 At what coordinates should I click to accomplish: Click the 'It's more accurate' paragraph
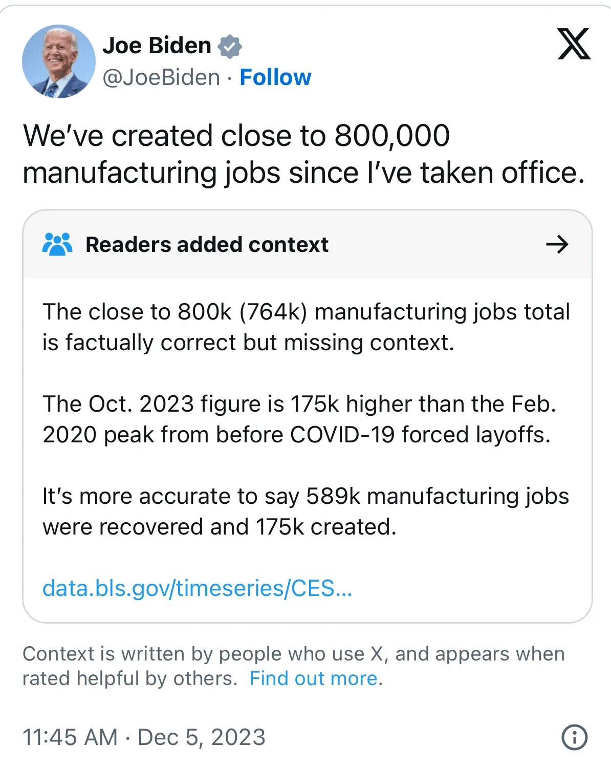(x=305, y=512)
